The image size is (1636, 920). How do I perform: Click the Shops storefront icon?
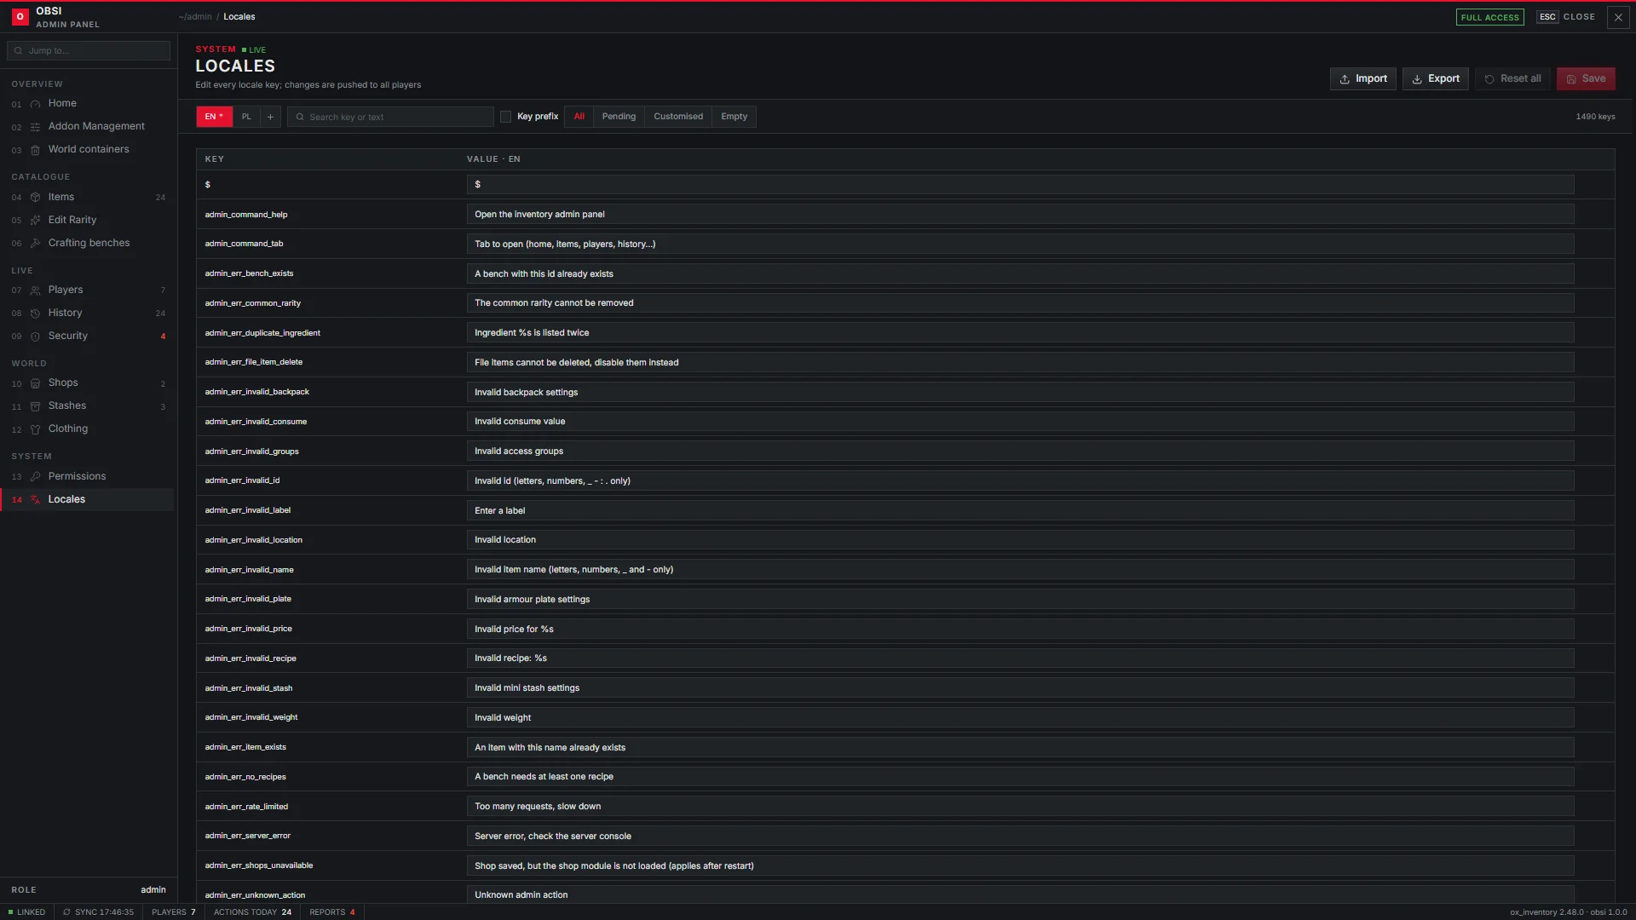pyautogui.click(x=36, y=383)
